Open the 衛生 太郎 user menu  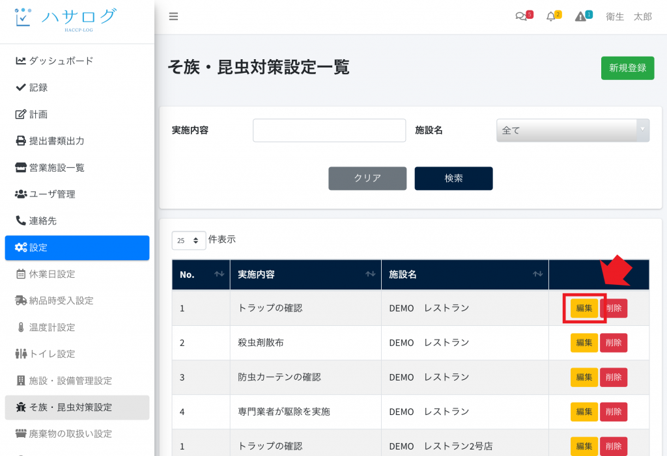tap(629, 16)
